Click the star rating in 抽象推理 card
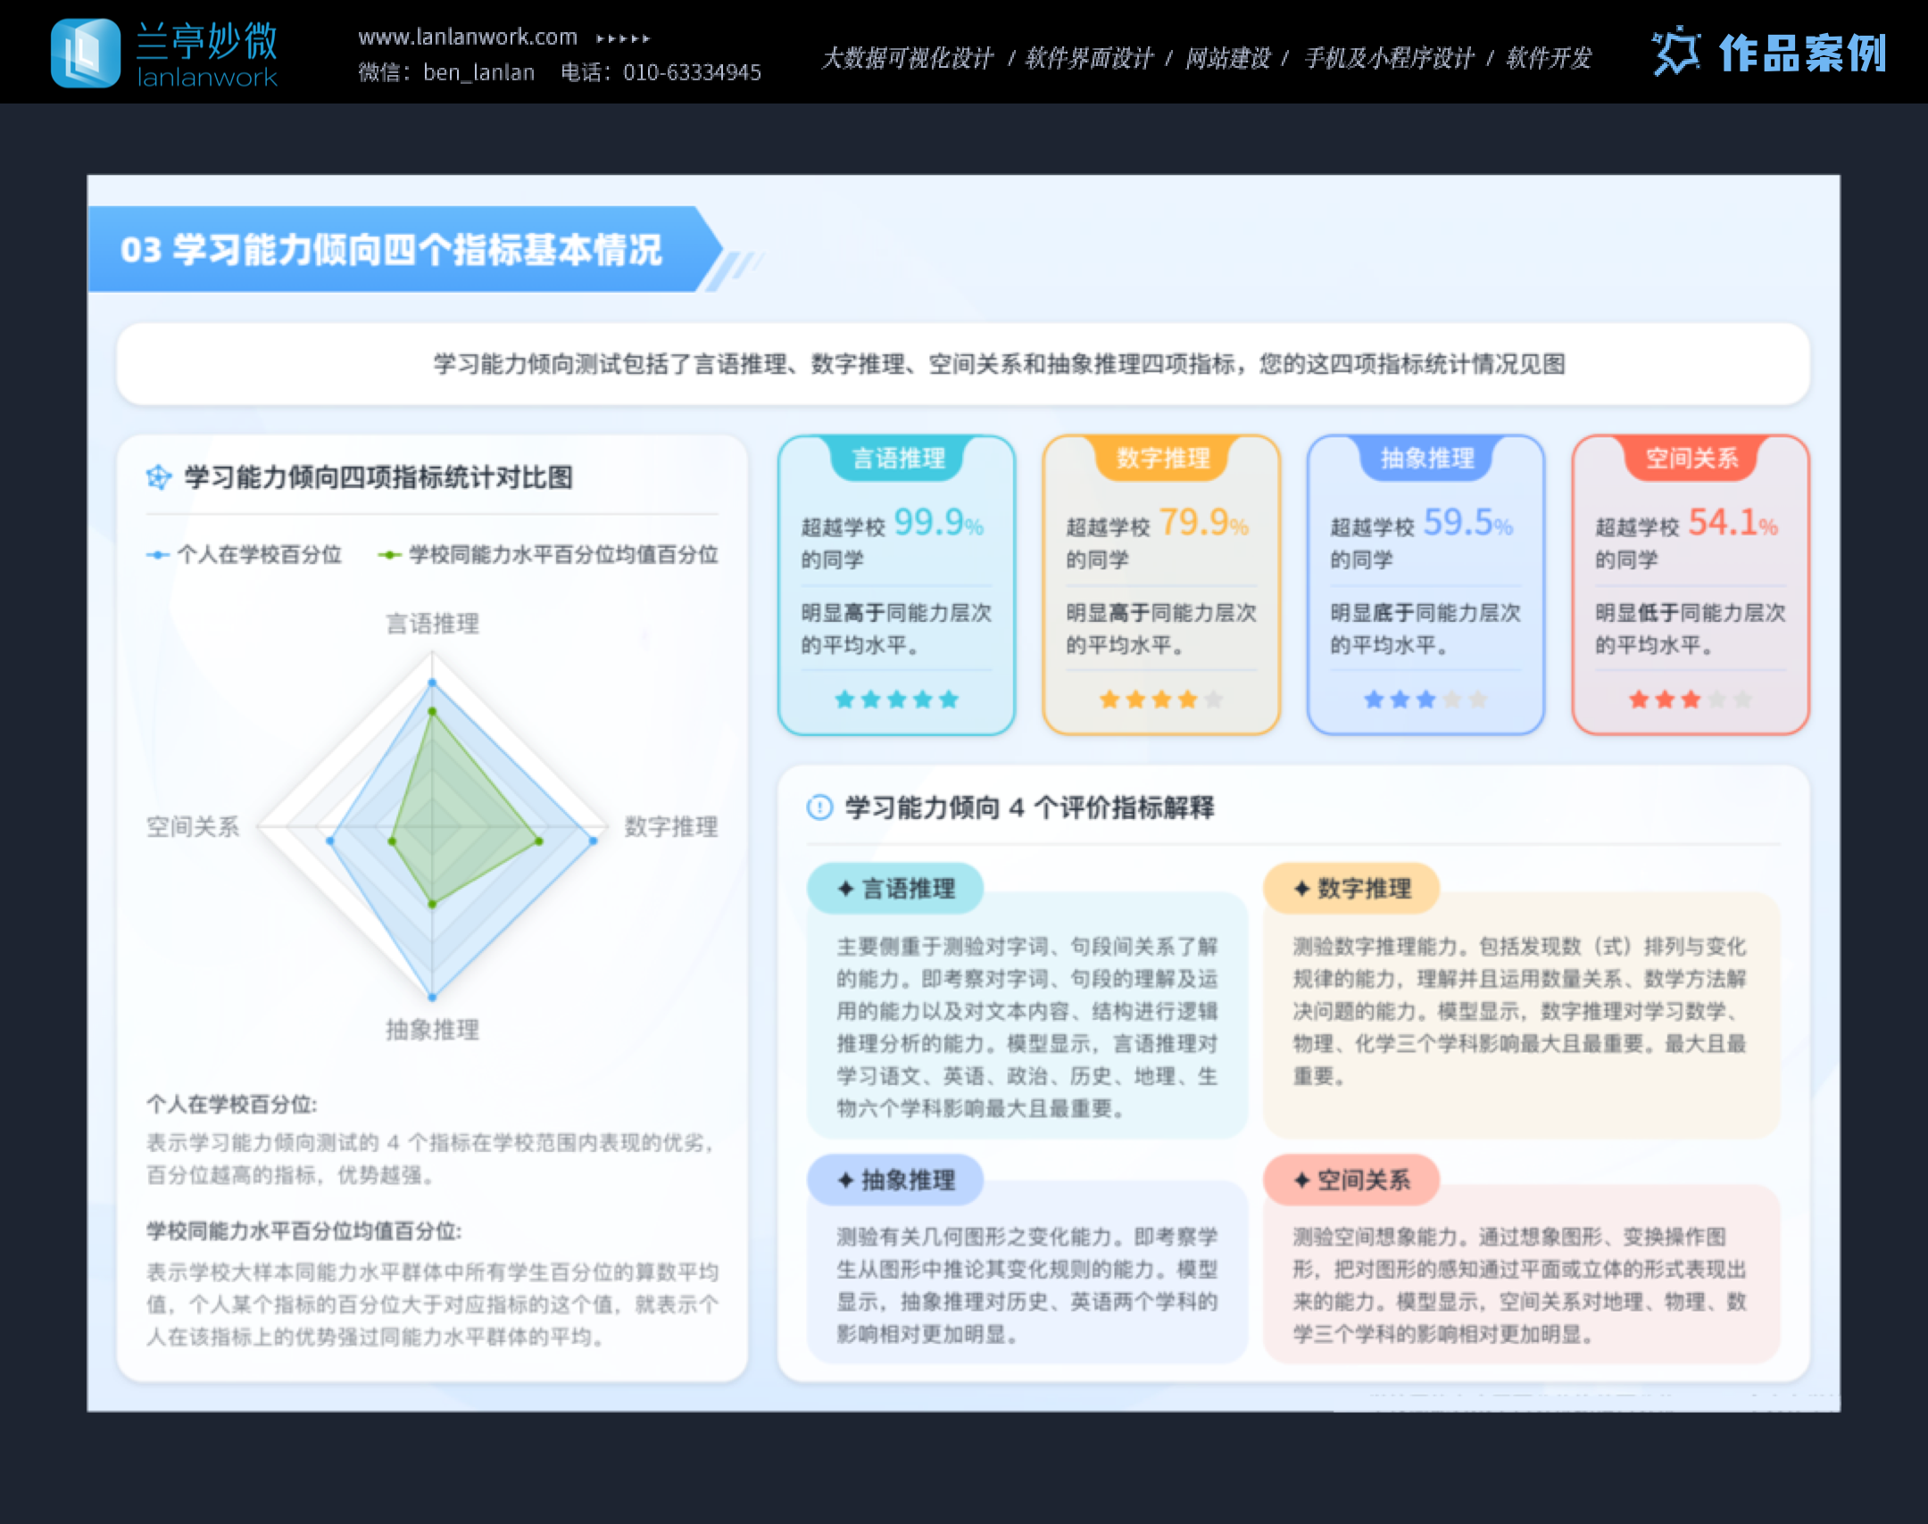Viewport: 1928px width, 1524px height. coord(1425,700)
